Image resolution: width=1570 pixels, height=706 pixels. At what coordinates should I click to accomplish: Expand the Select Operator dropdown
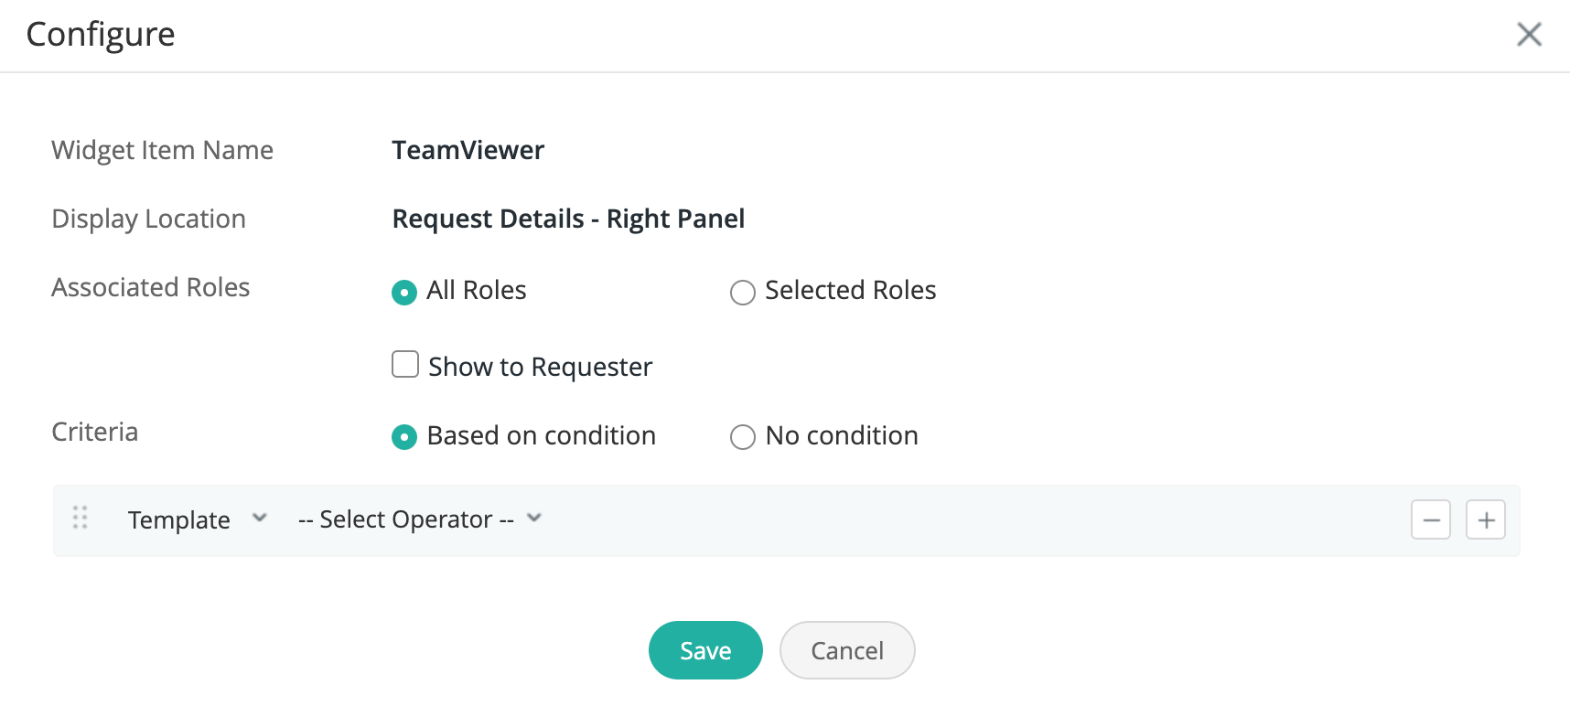[x=405, y=519]
